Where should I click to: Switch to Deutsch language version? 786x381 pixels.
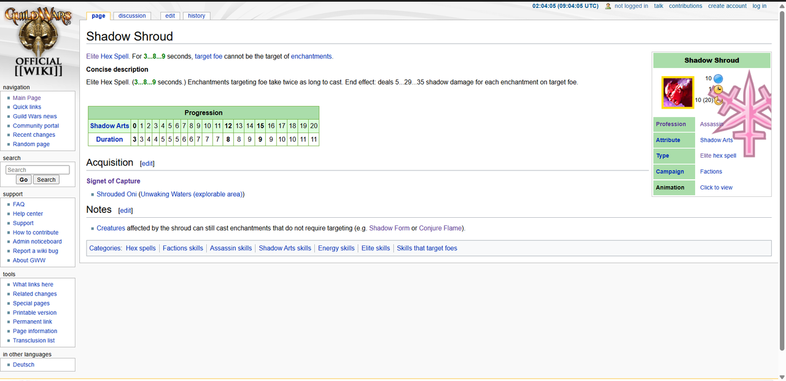24,365
